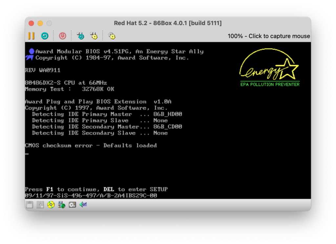Screen dimensions: 336x244
Task: Close the 86Box window
Action: tap(31, 23)
